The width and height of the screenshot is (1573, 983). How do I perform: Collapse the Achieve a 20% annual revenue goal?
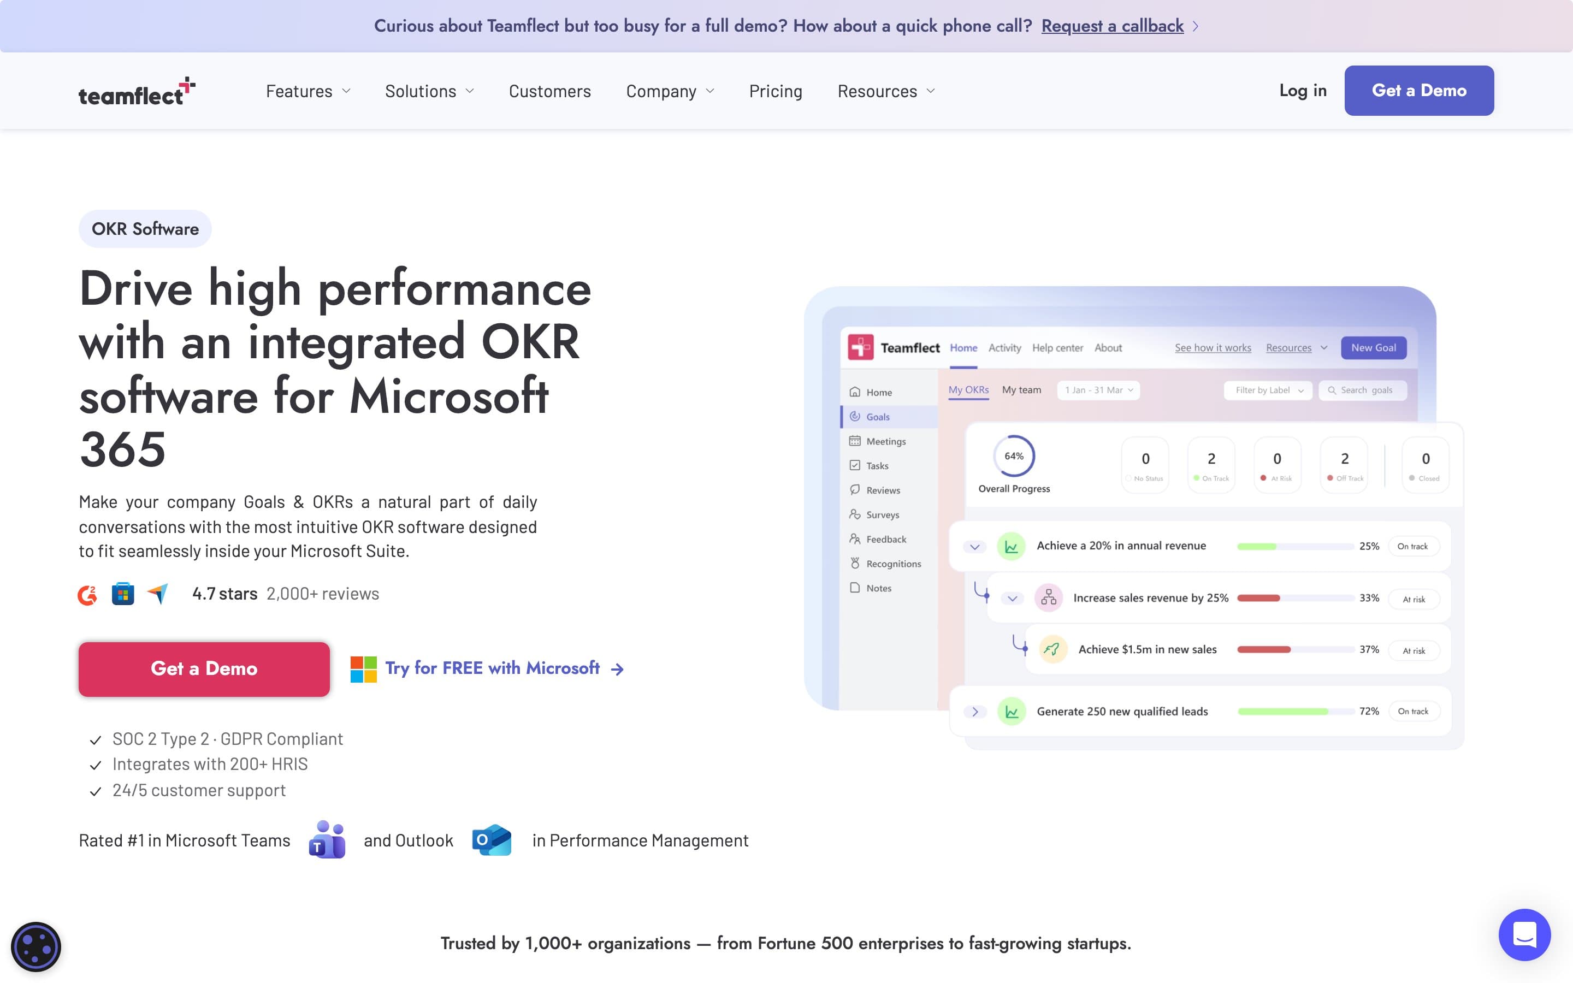click(974, 547)
